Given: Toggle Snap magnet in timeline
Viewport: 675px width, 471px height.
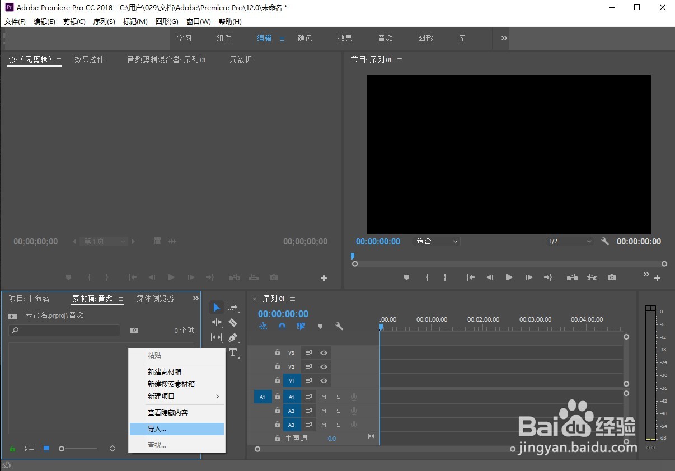Looking at the screenshot, I should click(x=282, y=326).
